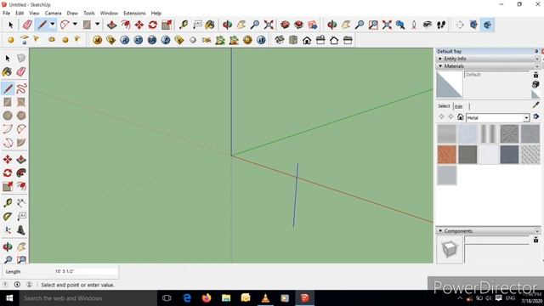This screenshot has width=544, height=306.
Task: Open the Rectangle shape tool dropdown arrow
Action: tap(98, 25)
